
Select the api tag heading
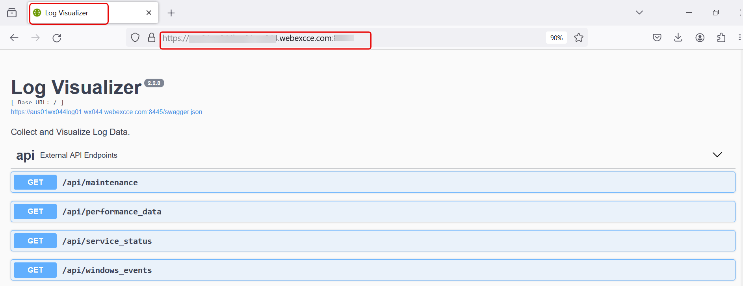[25, 155]
